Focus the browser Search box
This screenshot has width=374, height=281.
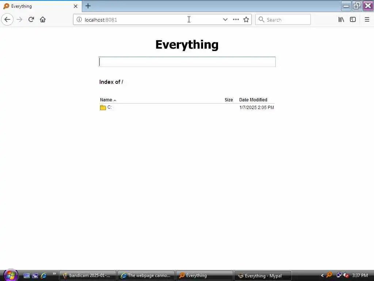pos(283,20)
